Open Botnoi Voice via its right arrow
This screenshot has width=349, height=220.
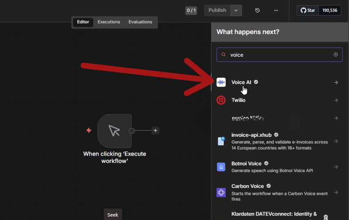coord(336,167)
